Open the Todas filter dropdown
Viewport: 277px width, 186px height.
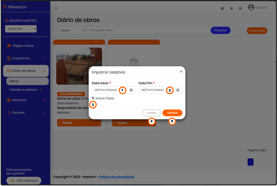point(72,30)
